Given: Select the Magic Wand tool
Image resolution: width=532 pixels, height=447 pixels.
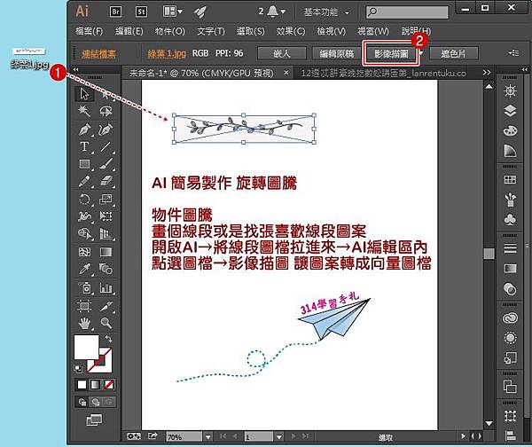Looking at the screenshot, I should 85,111.
